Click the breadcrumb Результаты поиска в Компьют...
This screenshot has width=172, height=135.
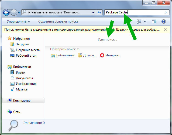click(x=56, y=12)
